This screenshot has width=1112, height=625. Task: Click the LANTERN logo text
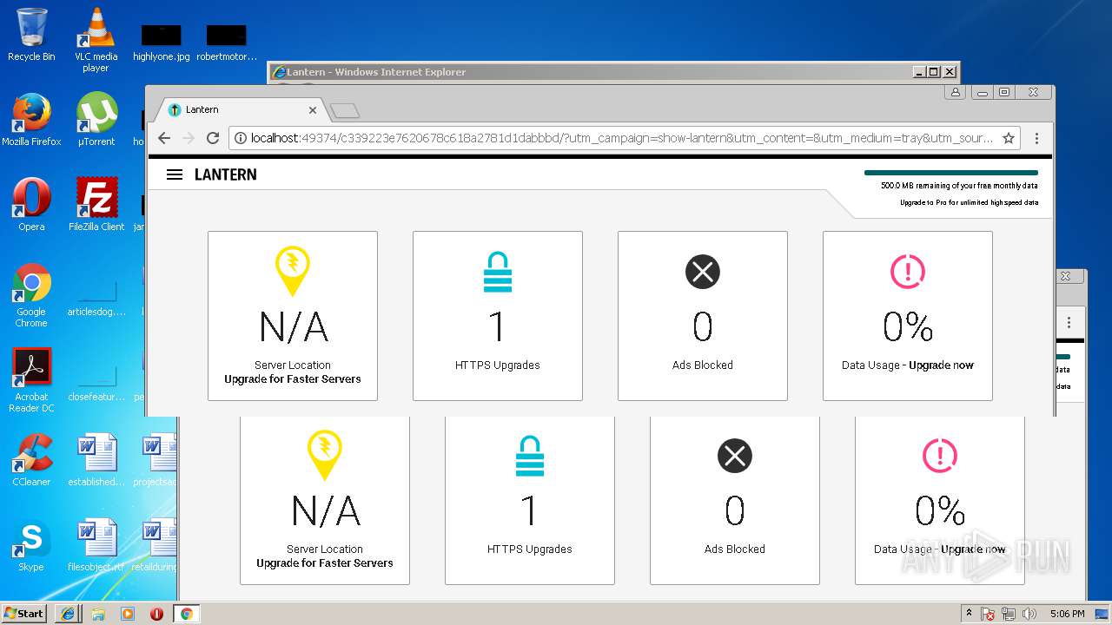point(225,174)
